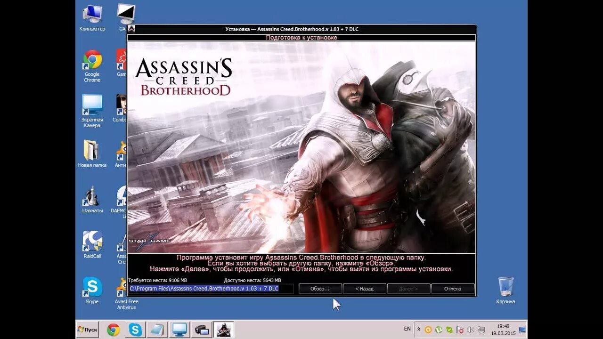Launch Chrome from the taskbar
Image resolution: width=603 pixels, height=339 pixels.
click(113, 330)
